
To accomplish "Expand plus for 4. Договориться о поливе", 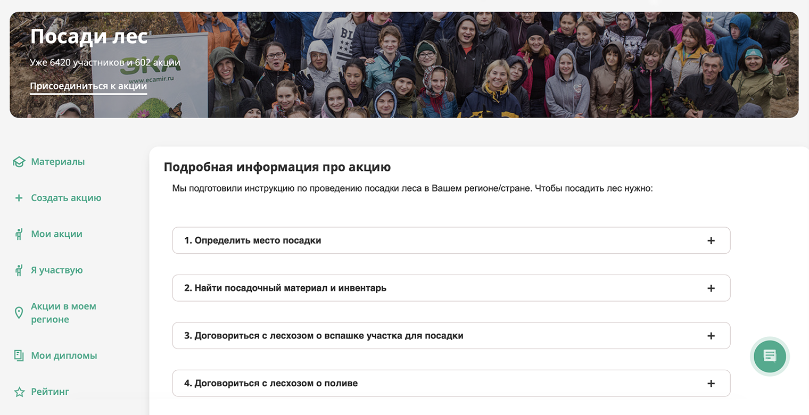I will 711,384.
